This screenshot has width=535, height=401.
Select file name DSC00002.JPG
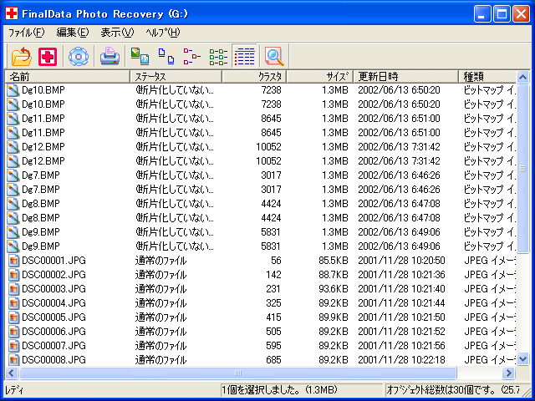(x=53, y=275)
